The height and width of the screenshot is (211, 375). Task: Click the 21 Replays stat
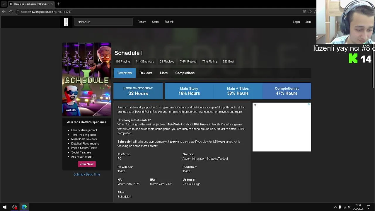pyautogui.click(x=167, y=62)
